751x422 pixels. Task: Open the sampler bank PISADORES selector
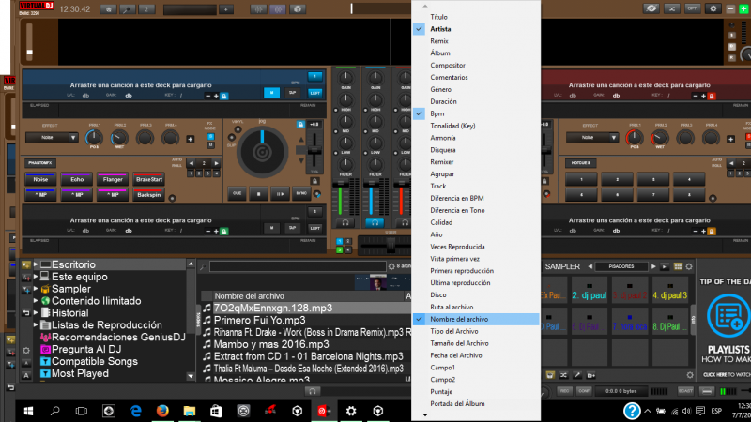coord(621,266)
